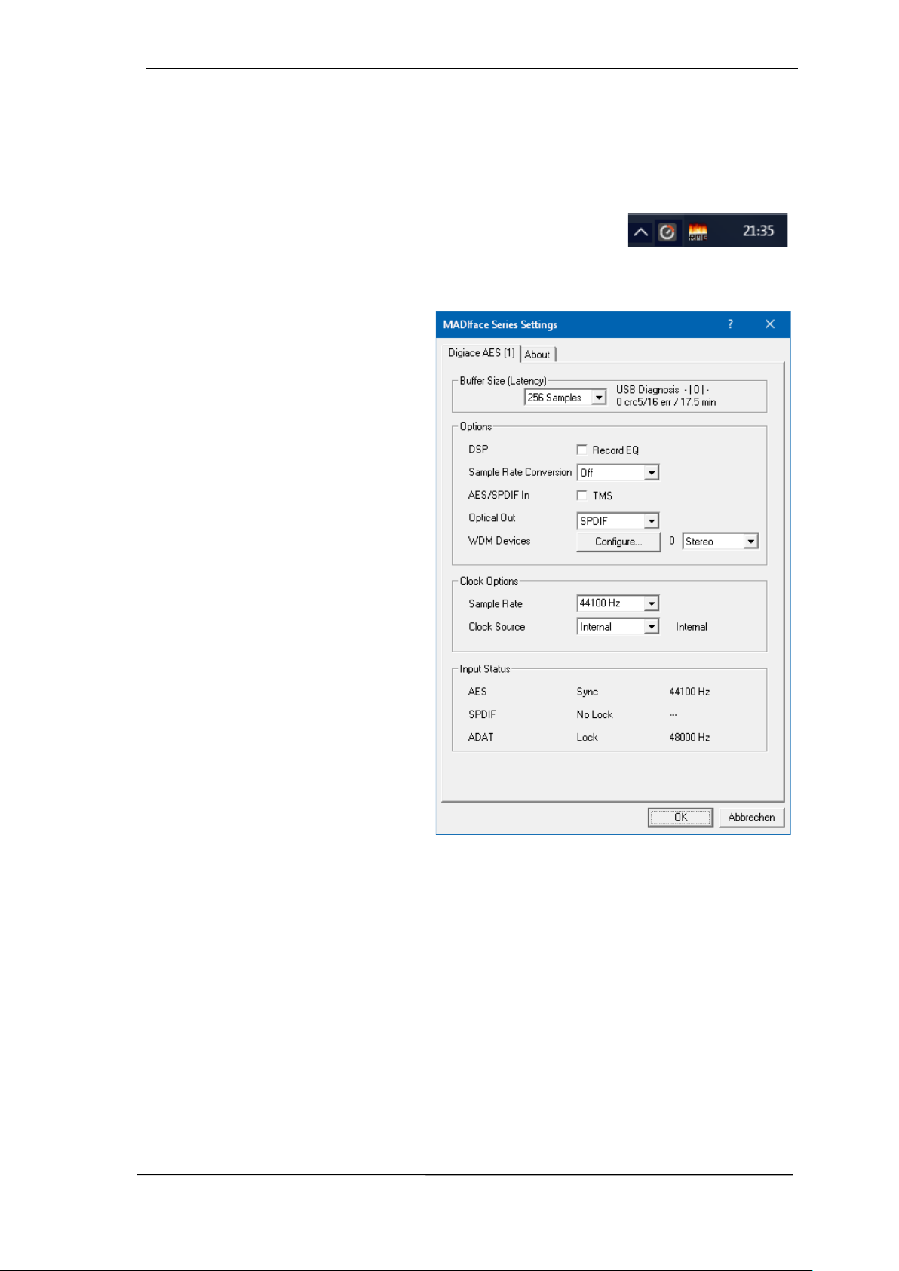Click the WDM Devices label
Image resolution: width=899 pixels, height=1271 pixels.
pyautogui.click(x=499, y=541)
